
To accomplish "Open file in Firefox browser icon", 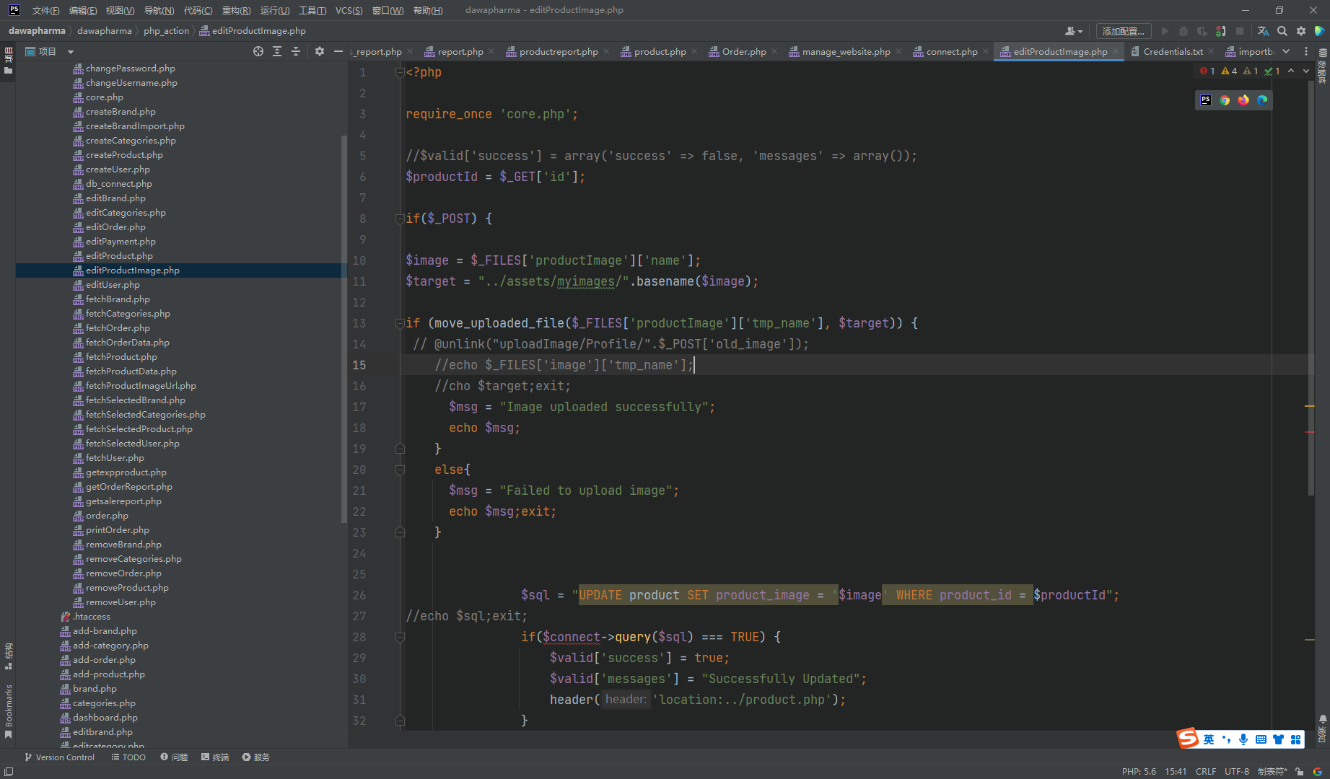I will tap(1243, 100).
